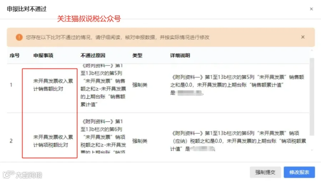Click the 申报比对不通过 dialog title

point(27,9)
